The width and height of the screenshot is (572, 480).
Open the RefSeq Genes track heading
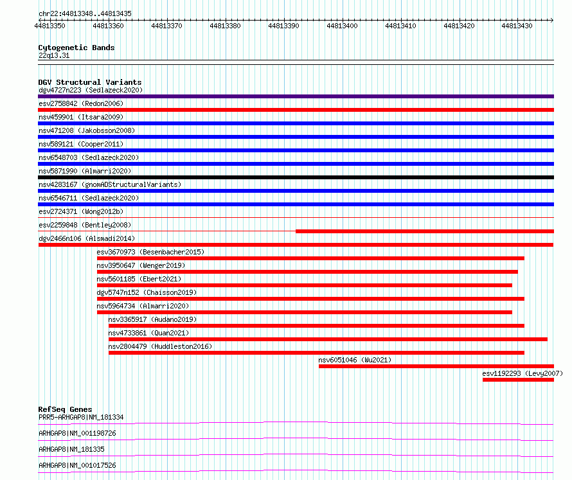(x=65, y=409)
